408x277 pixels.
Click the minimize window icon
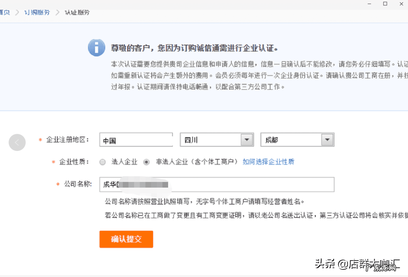[x=369, y=4]
